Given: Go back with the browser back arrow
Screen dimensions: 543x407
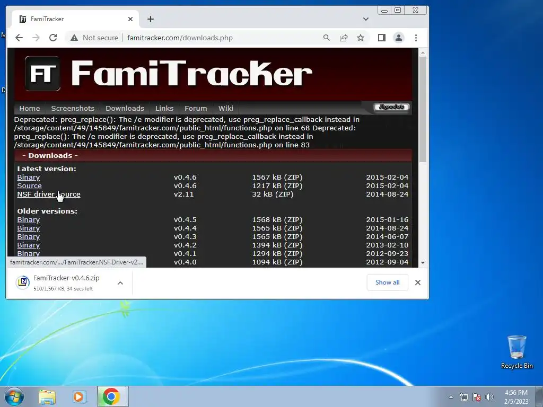Looking at the screenshot, I should click(19, 38).
